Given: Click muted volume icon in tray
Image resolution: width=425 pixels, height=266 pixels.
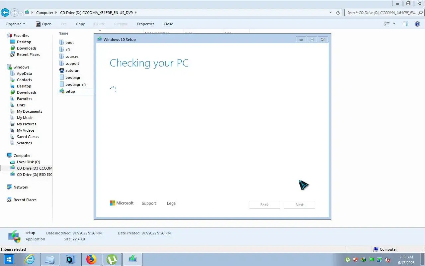Looking at the screenshot, I should click(x=387, y=260).
